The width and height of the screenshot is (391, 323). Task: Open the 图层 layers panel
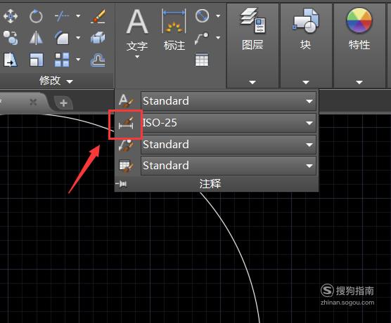point(252,46)
